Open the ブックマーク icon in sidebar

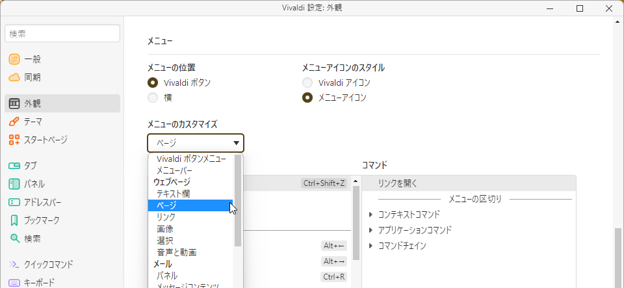14,220
